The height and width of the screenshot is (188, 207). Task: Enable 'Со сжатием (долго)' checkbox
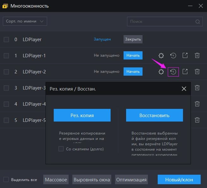[61, 149]
